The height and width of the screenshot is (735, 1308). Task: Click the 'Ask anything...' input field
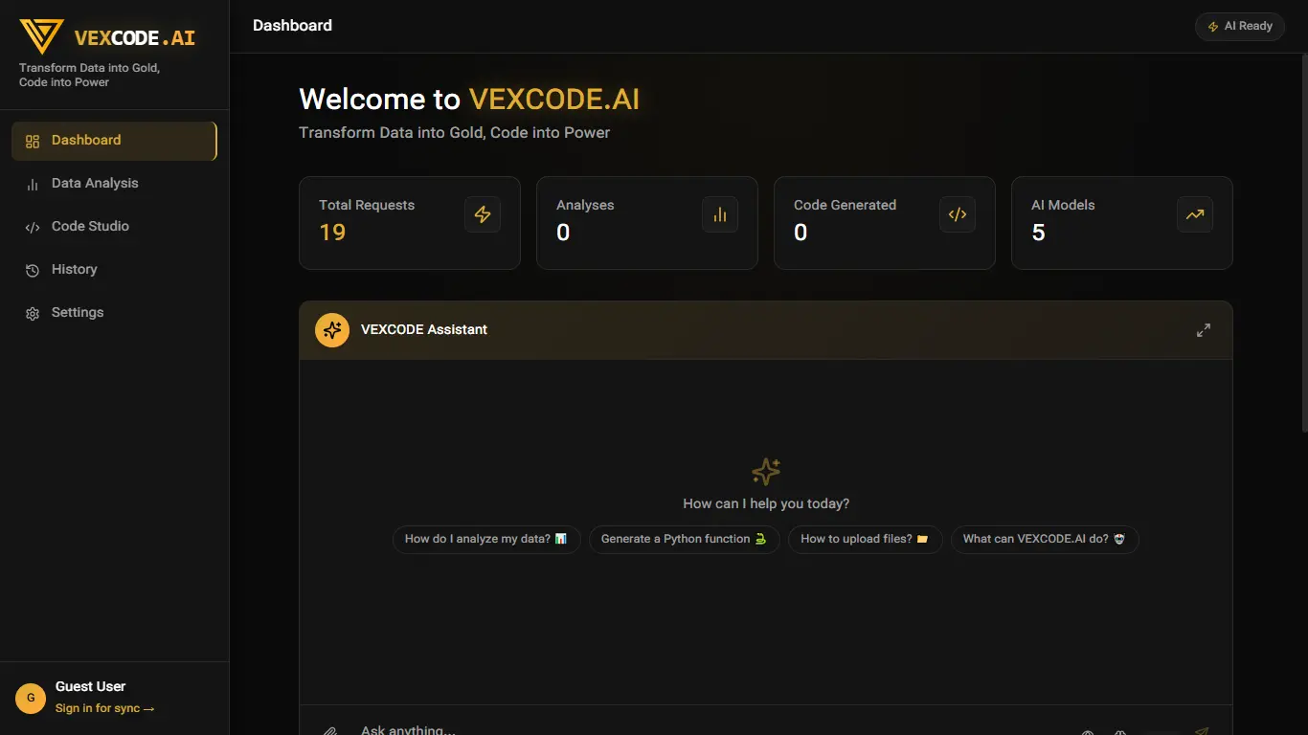click(709, 730)
